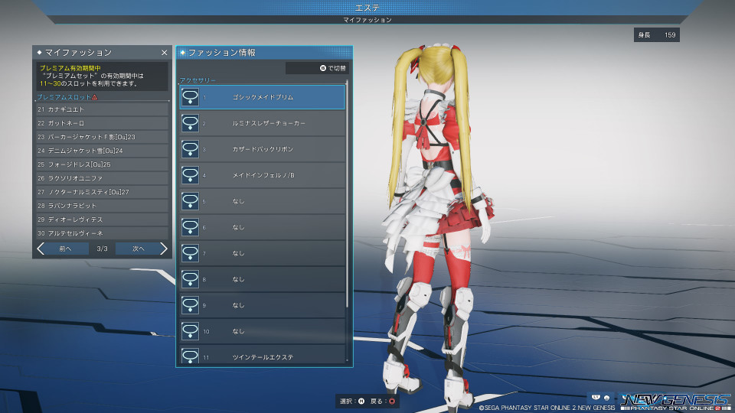
Task: Select slot 24 デニムジャケット雪[Ou]24
Action: tap(102, 151)
